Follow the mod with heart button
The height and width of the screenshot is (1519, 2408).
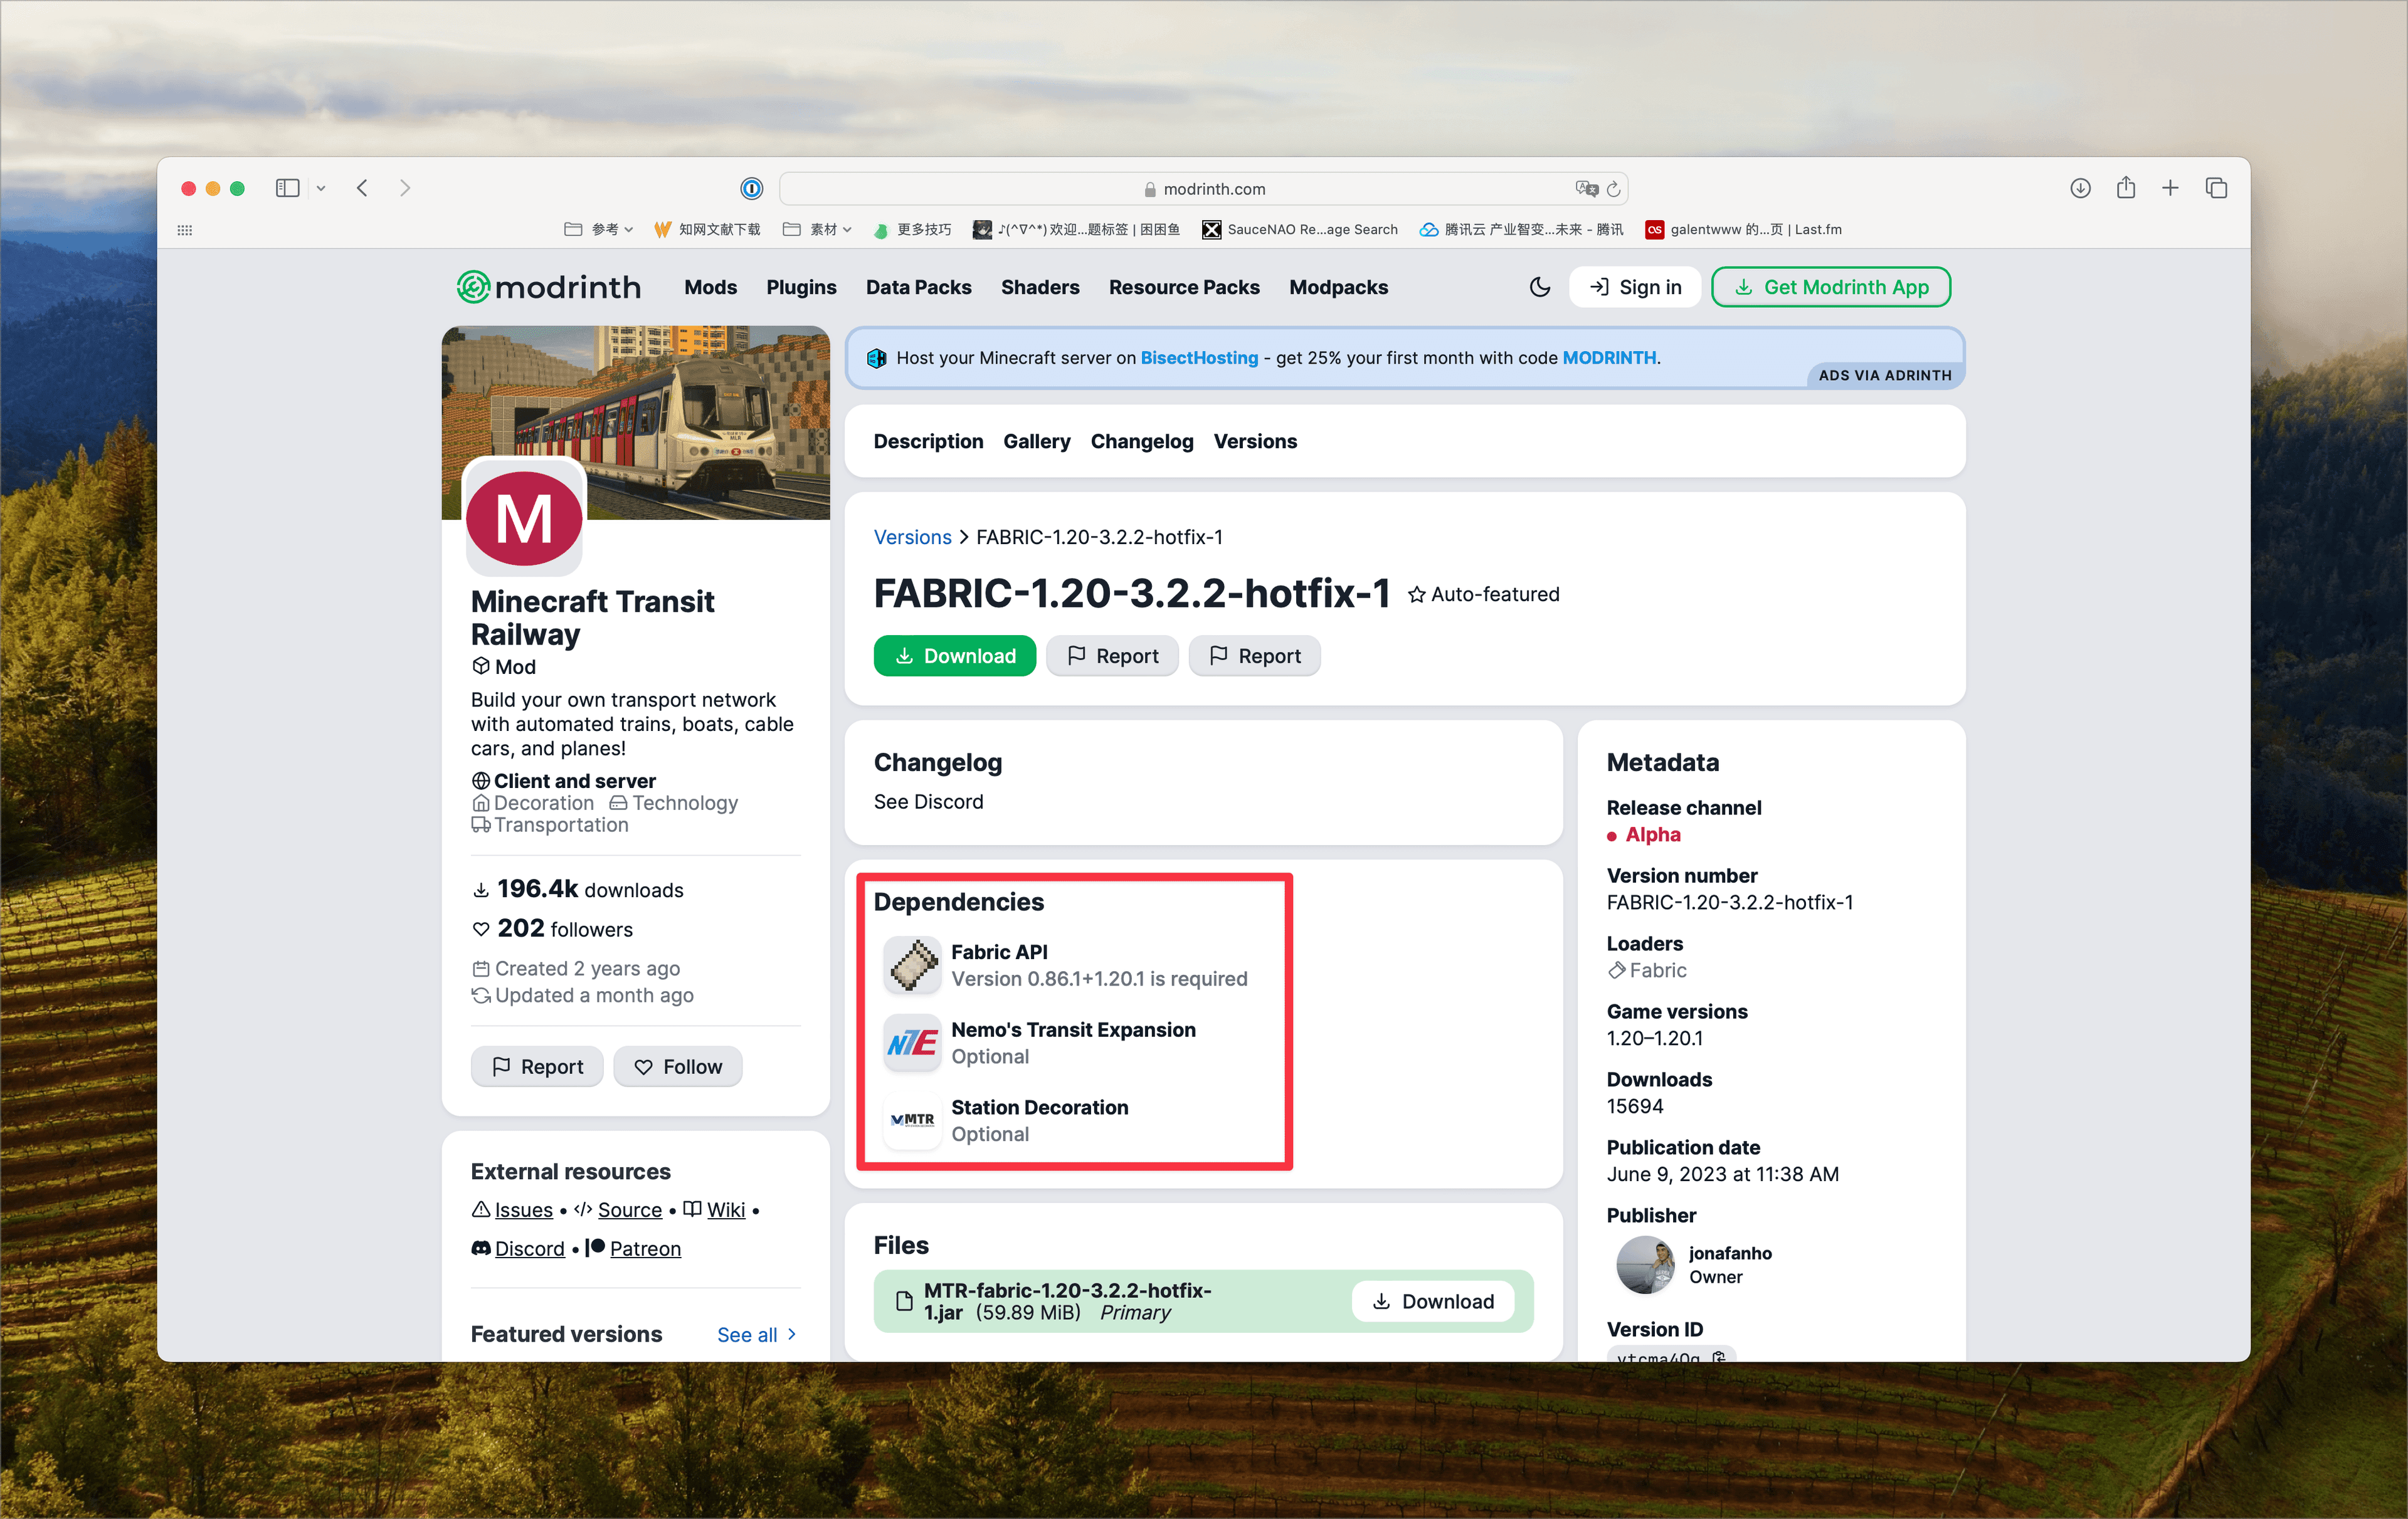[x=678, y=1066]
